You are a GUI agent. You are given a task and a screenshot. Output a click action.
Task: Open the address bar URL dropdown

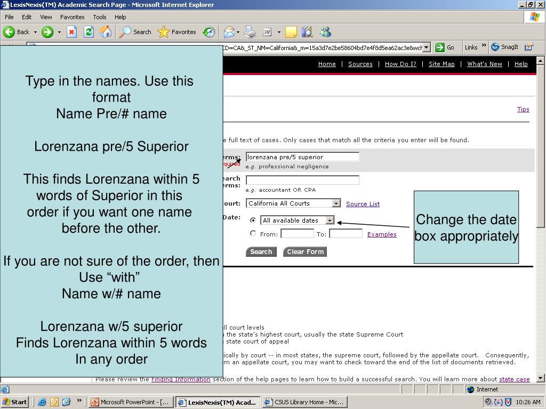click(x=427, y=47)
